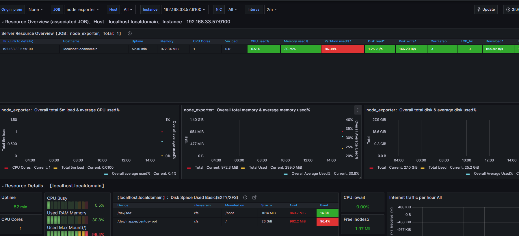This screenshot has width=519, height=236.
Task: Click the Free inodes 1.97 Mil value
Action: click(362, 229)
